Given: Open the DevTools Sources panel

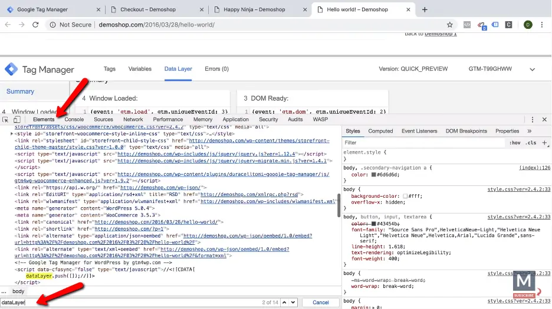Looking at the screenshot, I should click(x=103, y=119).
